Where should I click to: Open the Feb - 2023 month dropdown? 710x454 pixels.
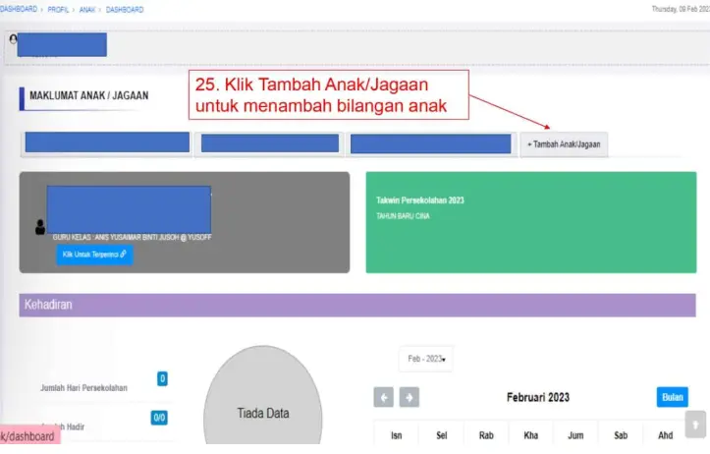(425, 359)
